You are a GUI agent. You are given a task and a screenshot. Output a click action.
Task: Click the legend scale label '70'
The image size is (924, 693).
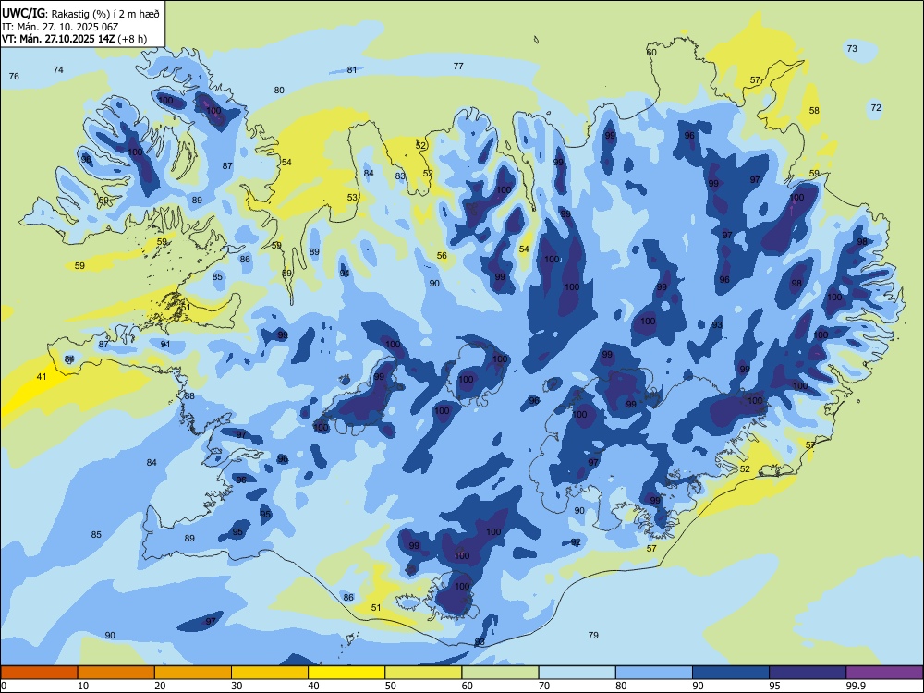544,686
